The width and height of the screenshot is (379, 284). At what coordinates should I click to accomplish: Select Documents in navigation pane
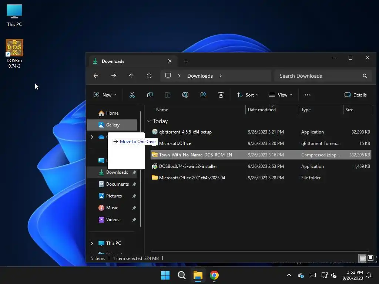(x=112, y=184)
